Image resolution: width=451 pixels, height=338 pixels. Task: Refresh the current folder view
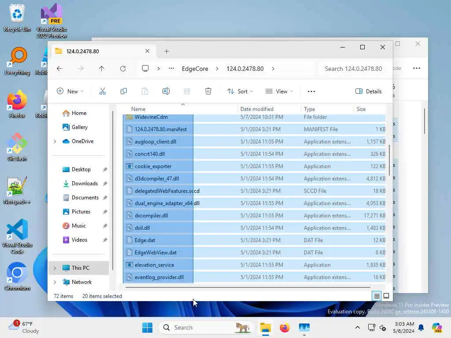(x=123, y=69)
